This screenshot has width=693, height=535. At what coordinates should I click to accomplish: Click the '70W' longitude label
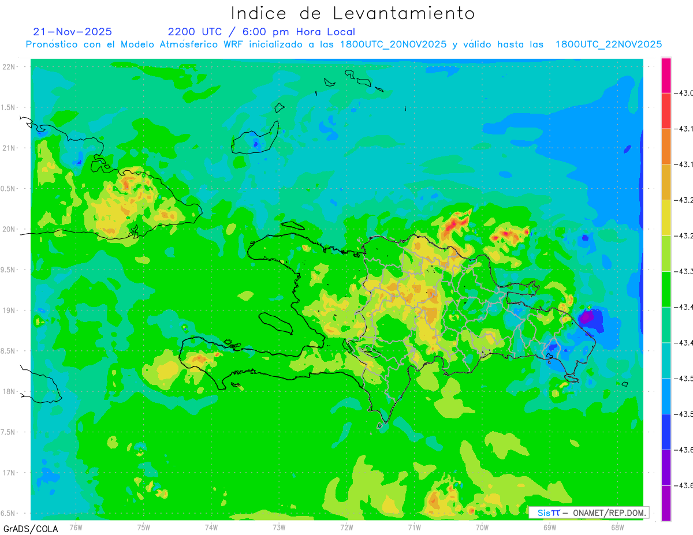click(x=482, y=527)
